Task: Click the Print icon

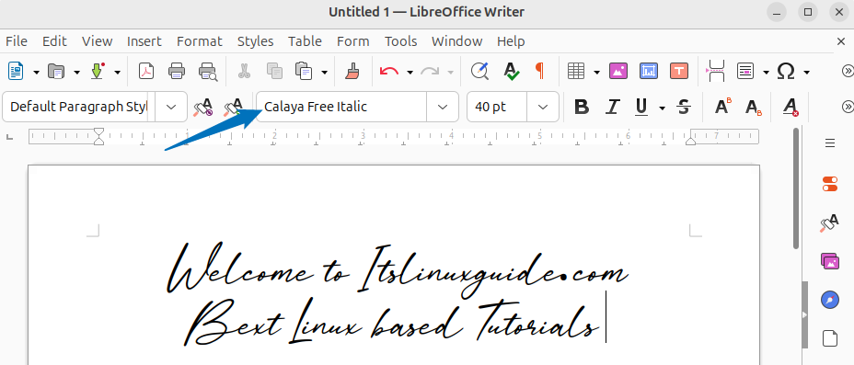Action: (x=177, y=71)
